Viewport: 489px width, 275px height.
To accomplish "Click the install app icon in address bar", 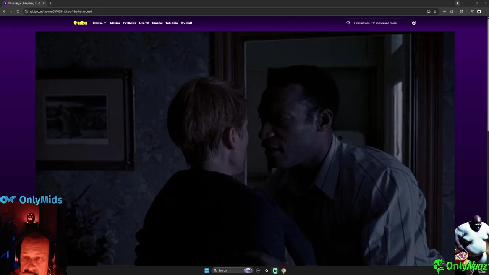I will click(x=429, y=11).
